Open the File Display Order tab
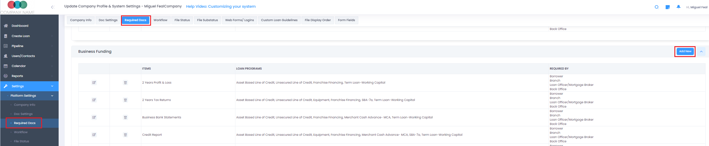This screenshot has width=709, height=146. point(318,20)
